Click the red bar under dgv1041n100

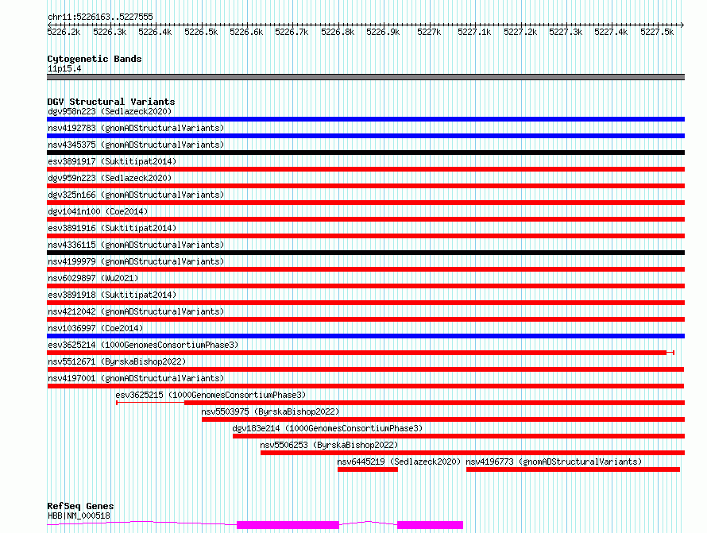[x=365, y=219]
